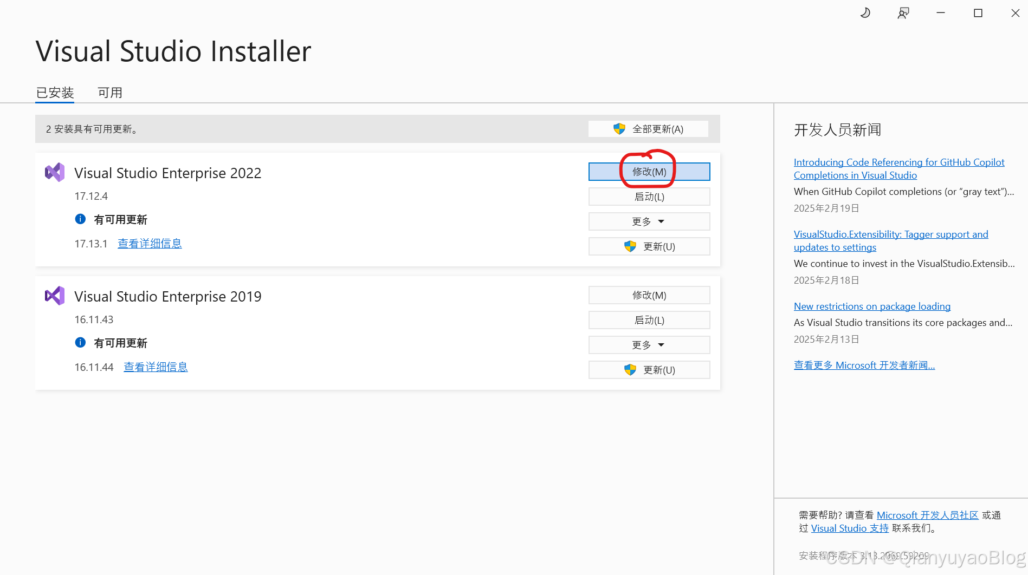Click the Visual Studio Enterprise 2022 title
Image resolution: width=1028 pixels, height=575 pixels.
point(167,173)
